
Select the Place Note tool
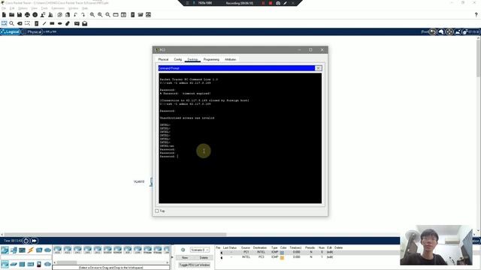click(37, 23)
